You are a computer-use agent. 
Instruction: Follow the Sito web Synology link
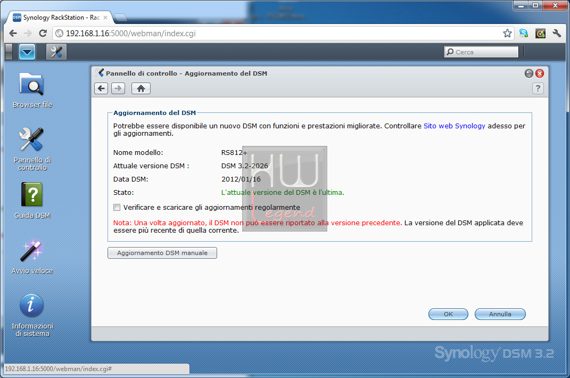(x=455, y=126)
